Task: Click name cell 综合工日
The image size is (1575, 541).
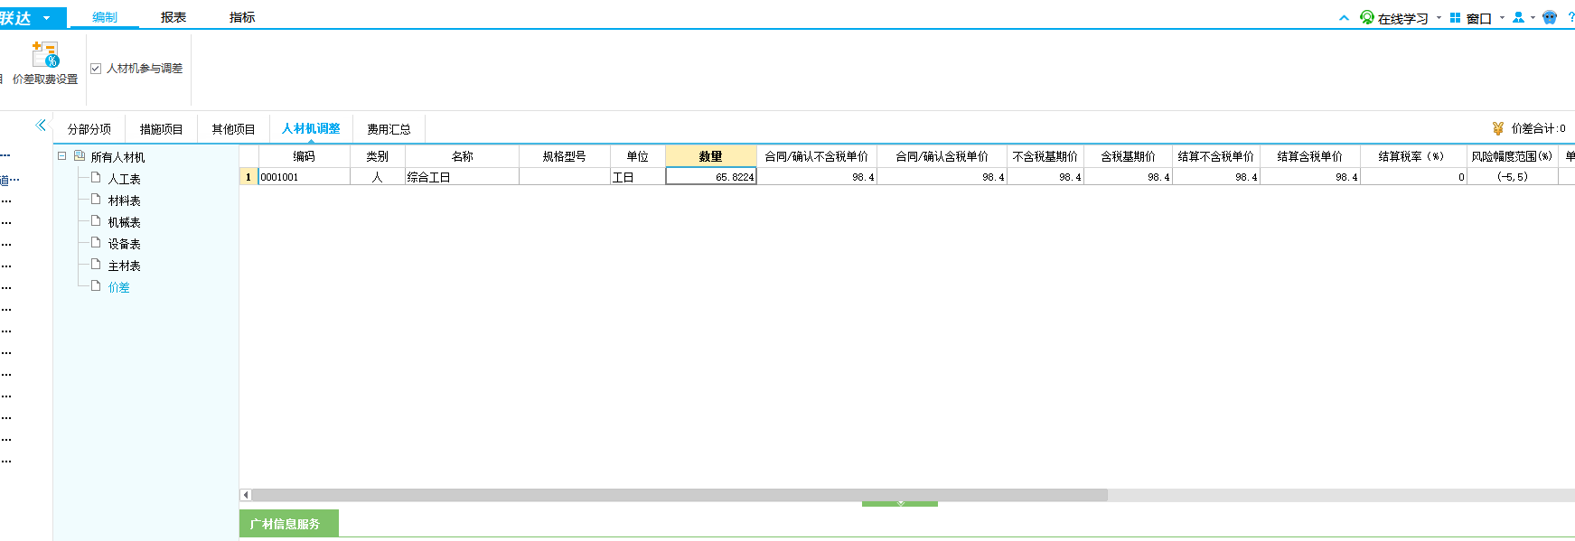Action: pos(463,177)
